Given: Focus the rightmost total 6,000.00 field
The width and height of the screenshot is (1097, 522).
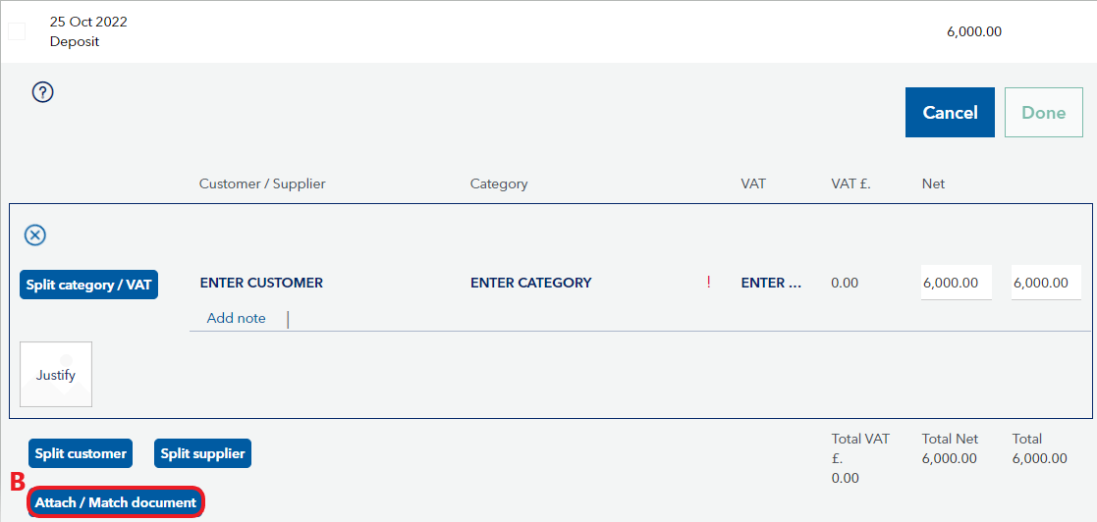Looking at the screenshot, I should coord(1047,283).
